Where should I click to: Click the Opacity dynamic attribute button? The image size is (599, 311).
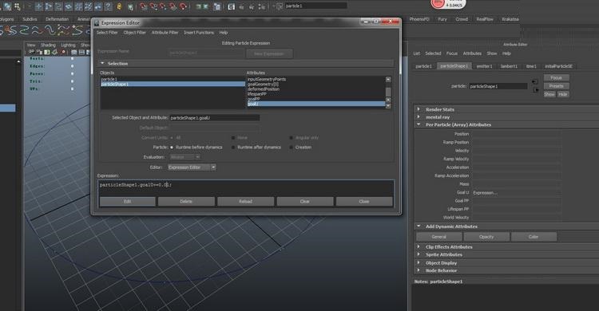(x=486, y=237)
